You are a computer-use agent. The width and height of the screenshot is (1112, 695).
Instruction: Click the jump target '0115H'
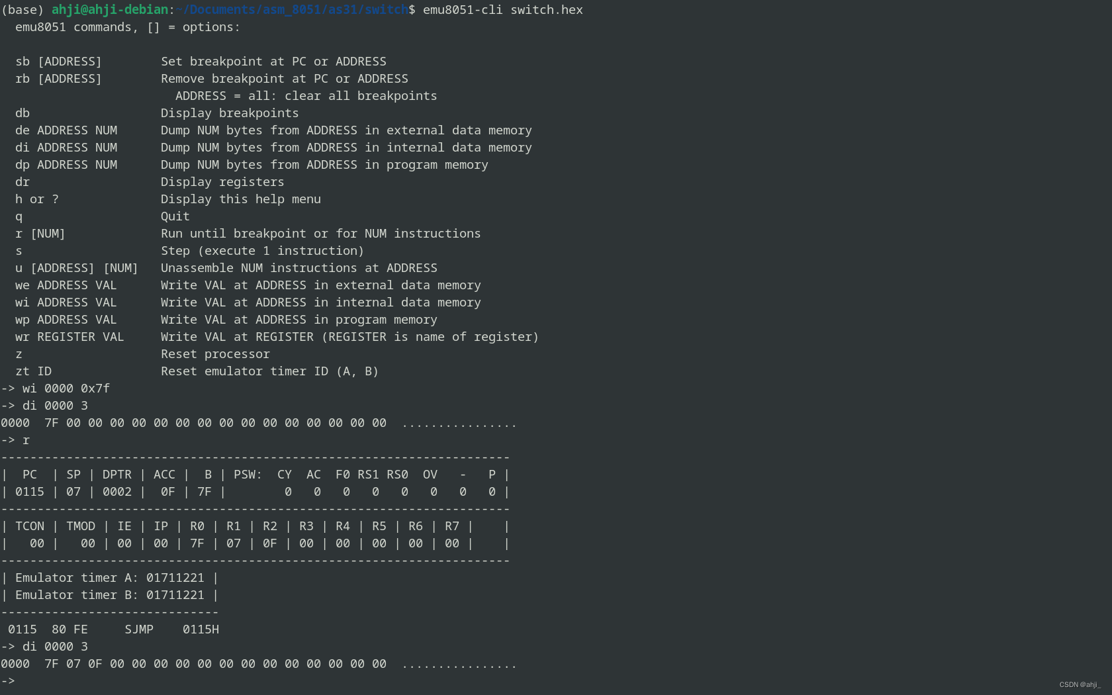pos(201,629)
